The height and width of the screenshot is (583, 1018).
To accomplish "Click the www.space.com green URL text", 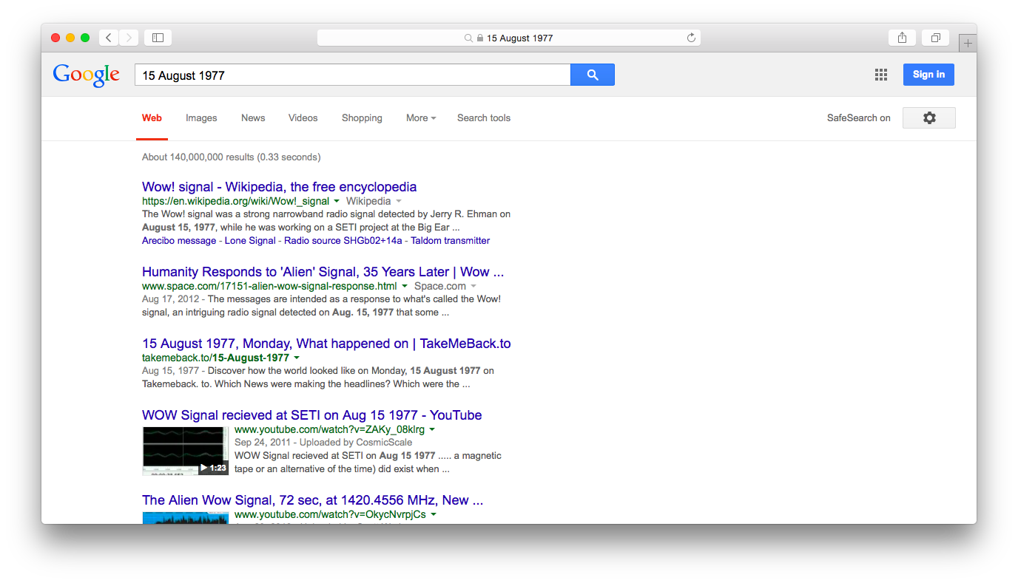I will click(x=269, y=286).
